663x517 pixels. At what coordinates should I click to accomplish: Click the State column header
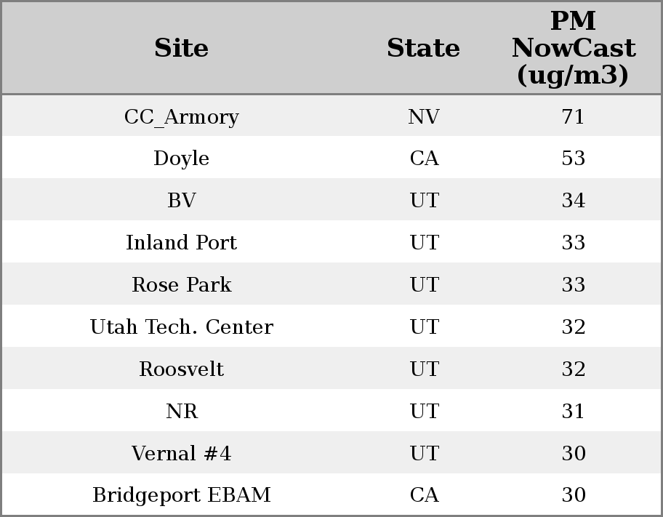tap(423, 48)
